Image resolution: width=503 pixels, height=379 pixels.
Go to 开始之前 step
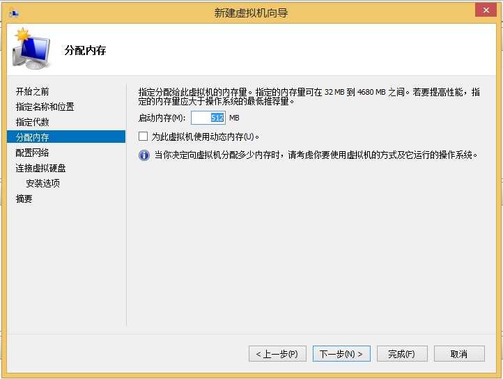[x=33, y=91]
